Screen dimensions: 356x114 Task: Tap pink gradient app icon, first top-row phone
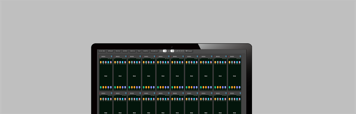(x=106, y=62)
